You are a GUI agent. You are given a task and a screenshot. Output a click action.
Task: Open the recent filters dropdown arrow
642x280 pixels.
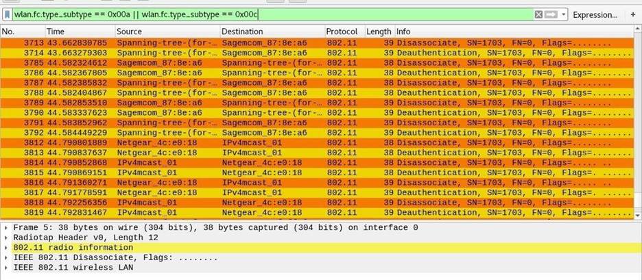coord(564,14)
